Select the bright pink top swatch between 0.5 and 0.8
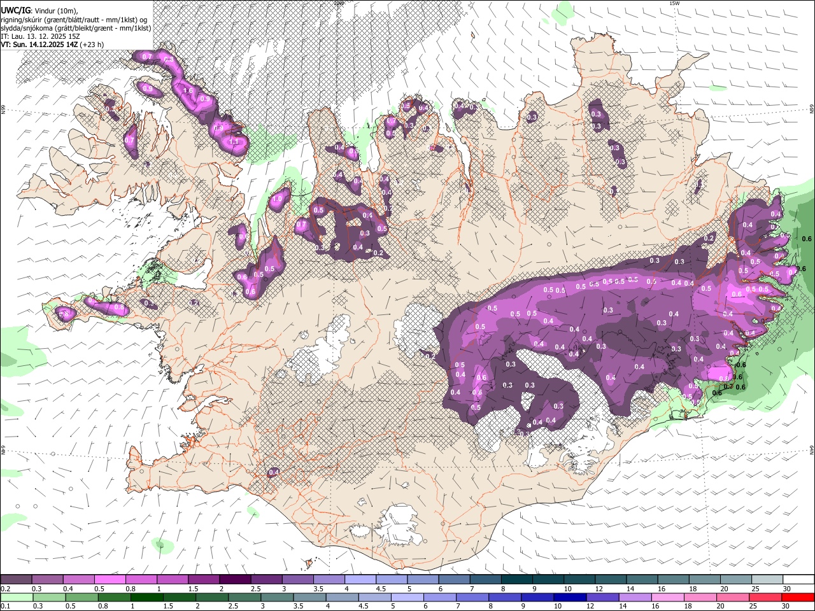The width and height of the screenshot is (815, 611). (110, 579)
